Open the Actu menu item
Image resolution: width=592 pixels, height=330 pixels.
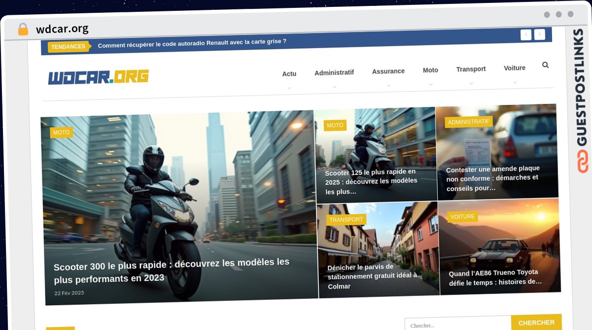point(289,74)
